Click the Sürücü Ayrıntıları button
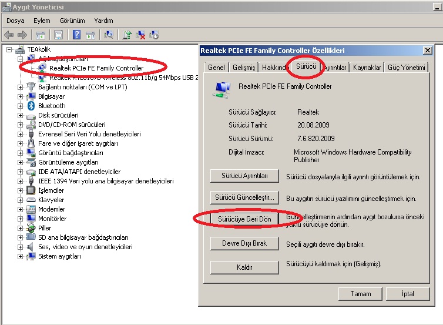The height and width of the screenshot is (325, 443). (244, 176)
